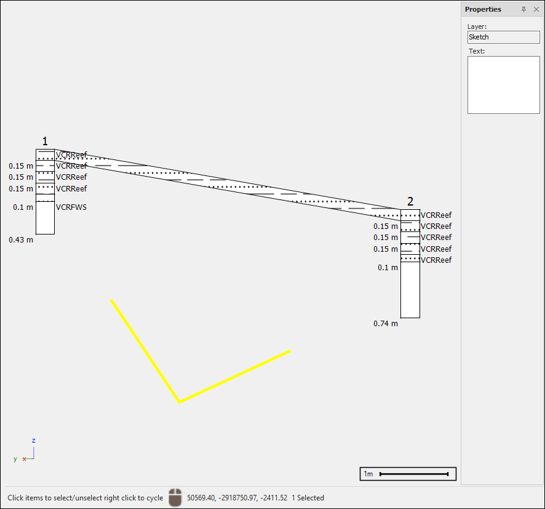
Task: Click the mouse icon in status bar
Action: [175, 497]
